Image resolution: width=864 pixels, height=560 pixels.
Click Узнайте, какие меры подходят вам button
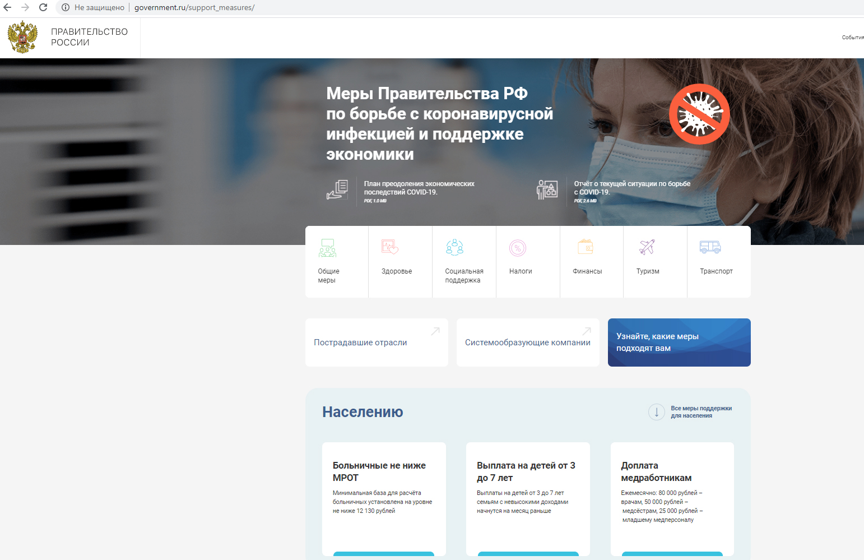click(x=679, y=343)
